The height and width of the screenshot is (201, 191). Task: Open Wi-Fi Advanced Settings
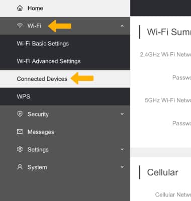click(49, 61)
